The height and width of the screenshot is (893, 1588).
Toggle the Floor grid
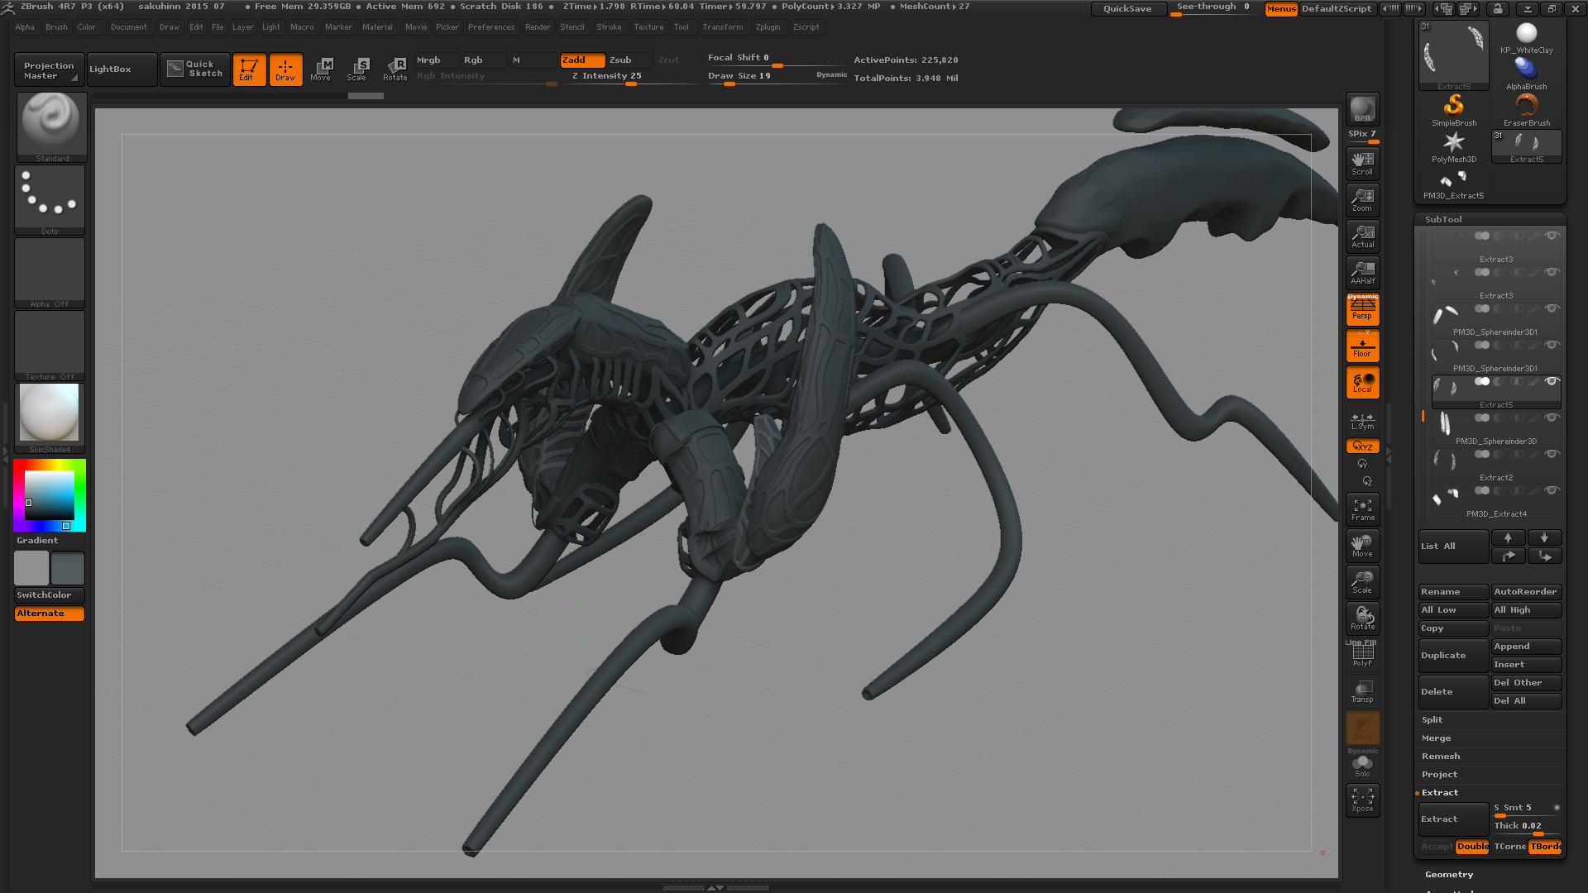click(x=1362, y=345)
